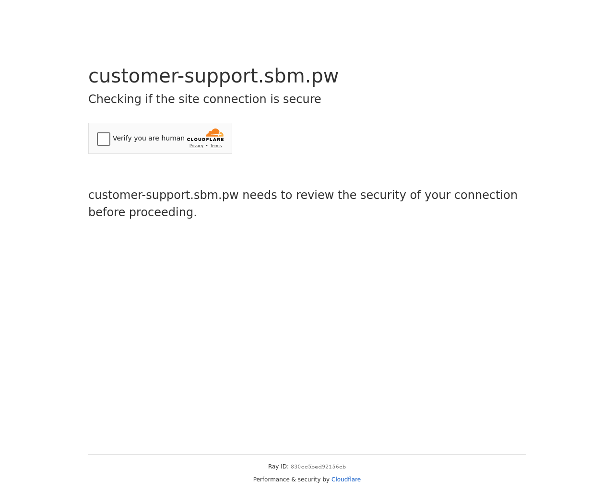Open the Terms link in the widget
Viewport: 614px width, 491px height.
tap(216, 146)
